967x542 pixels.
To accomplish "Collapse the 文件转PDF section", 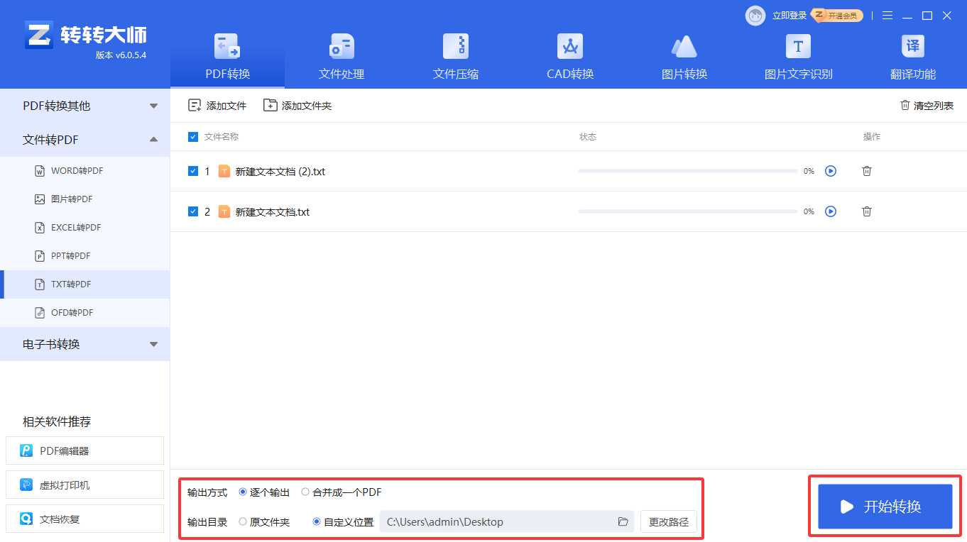I will click(x=85, y=140).
